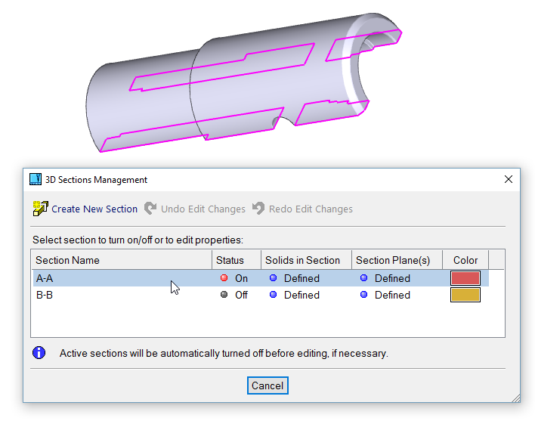This screenshot has width=535, height=421.
Task: Toggle the red On status of A-A
Action: pos(224,278)
